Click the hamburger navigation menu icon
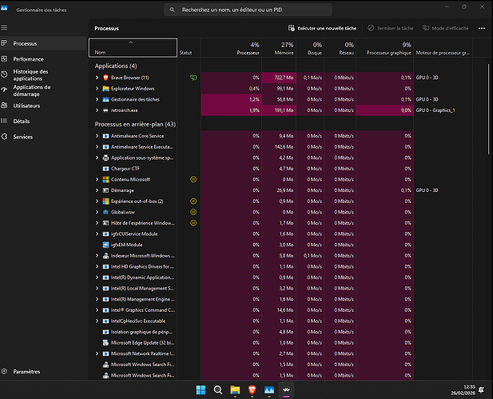The image size is (493, 399). coord(6,27)
